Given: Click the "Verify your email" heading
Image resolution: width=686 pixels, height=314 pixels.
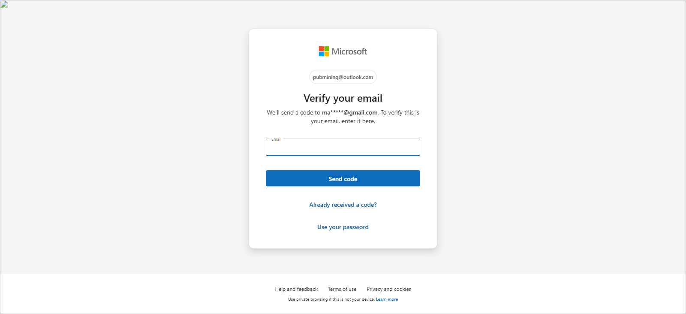Looking at the screenshot, I should click(x=343, y=98).
